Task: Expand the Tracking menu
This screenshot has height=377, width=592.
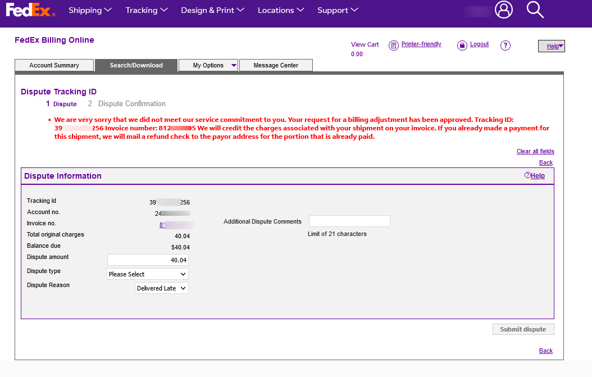Action: pyautogui.click(x=147, y=10)
